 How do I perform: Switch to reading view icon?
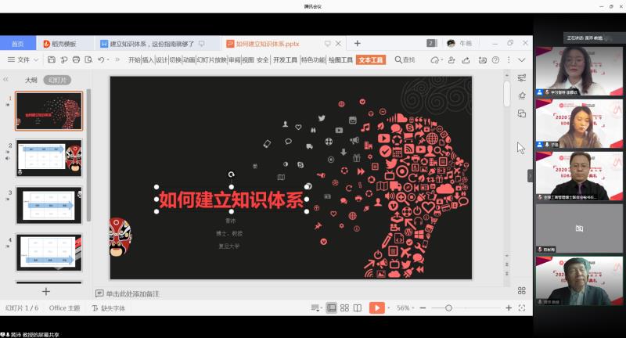358,307
